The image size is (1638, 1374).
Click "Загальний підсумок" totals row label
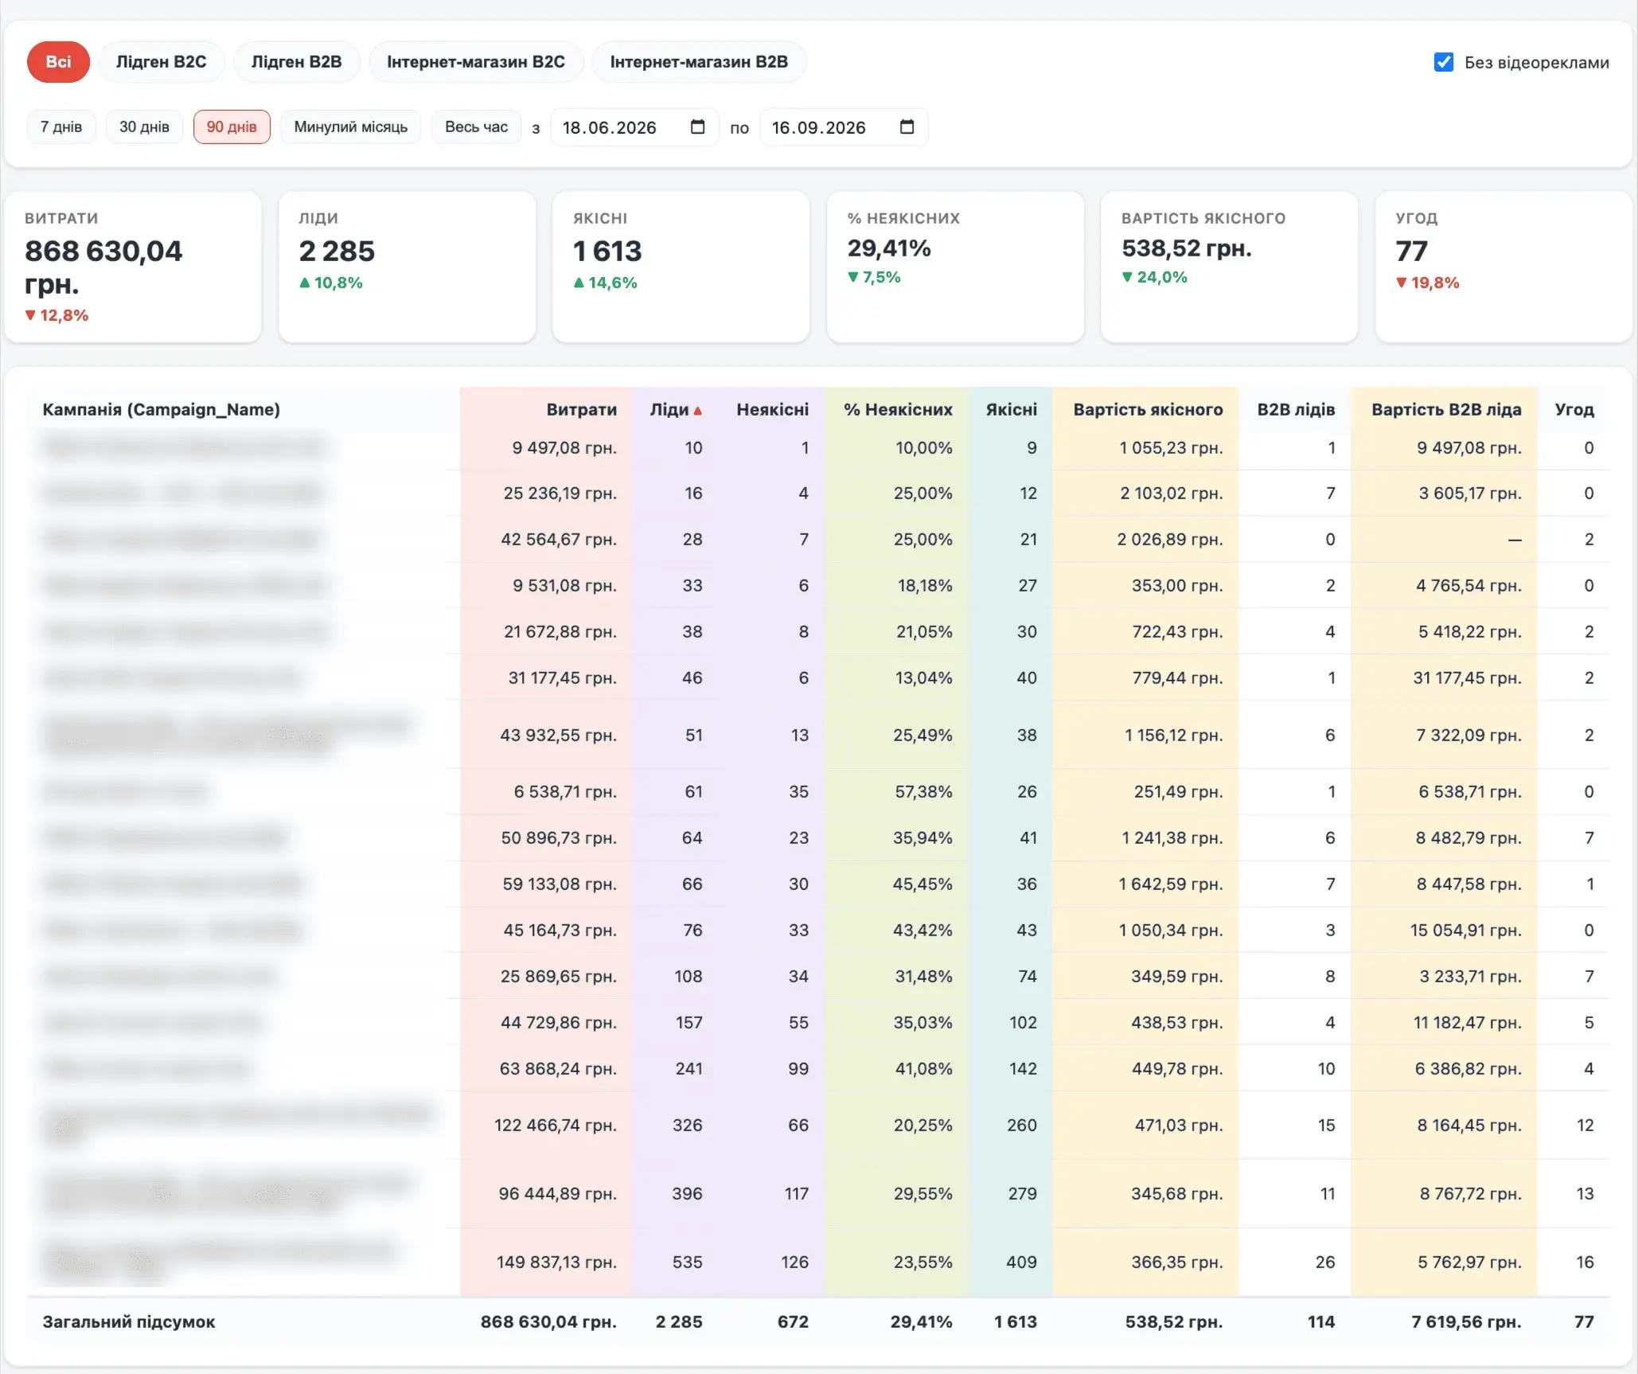pyautogui.click(x=129, y=1321)
